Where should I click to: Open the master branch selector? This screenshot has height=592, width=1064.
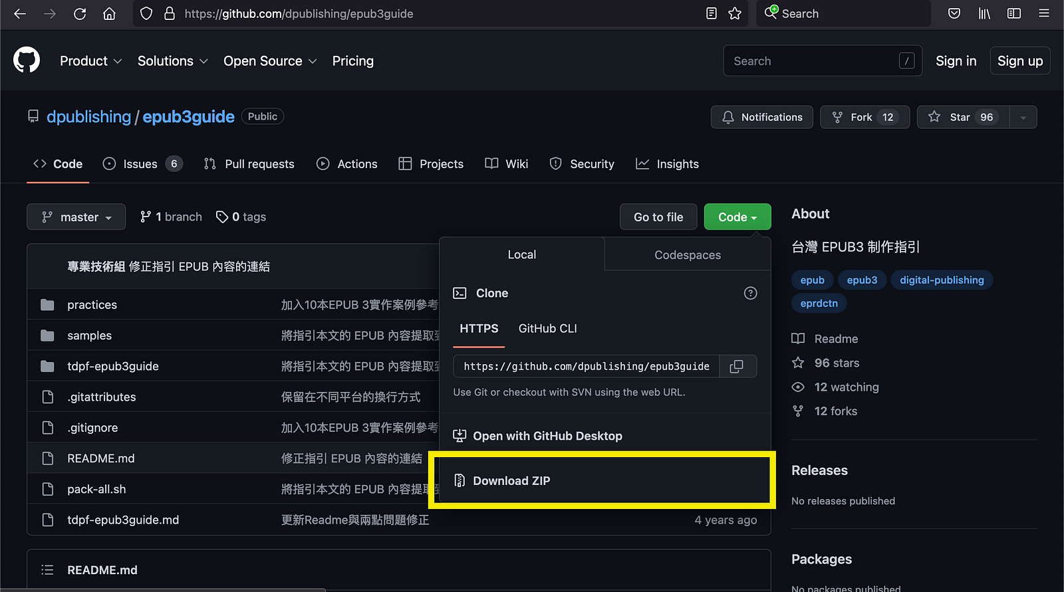pos(76,217)
